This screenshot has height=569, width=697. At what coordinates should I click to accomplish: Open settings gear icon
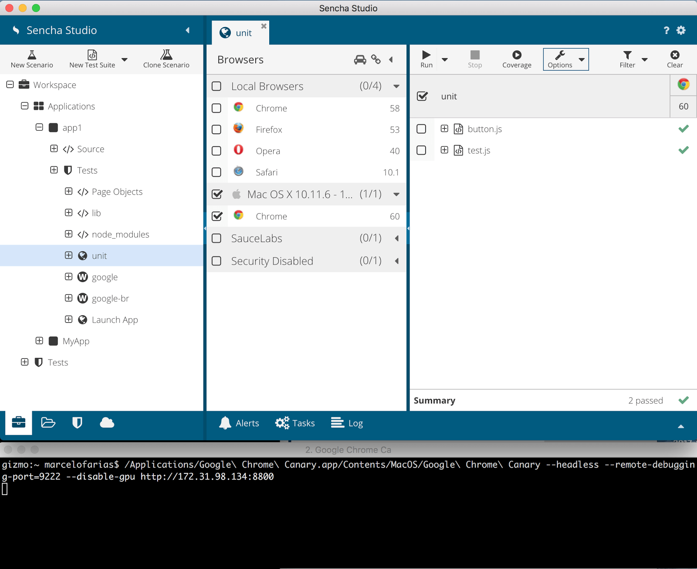coord(681,30)
